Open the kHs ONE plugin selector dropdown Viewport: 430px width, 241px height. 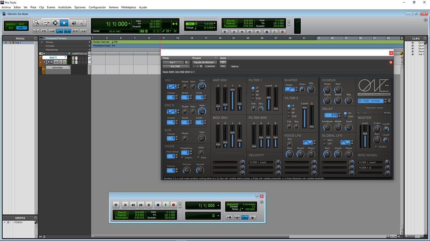pos(176,66)
